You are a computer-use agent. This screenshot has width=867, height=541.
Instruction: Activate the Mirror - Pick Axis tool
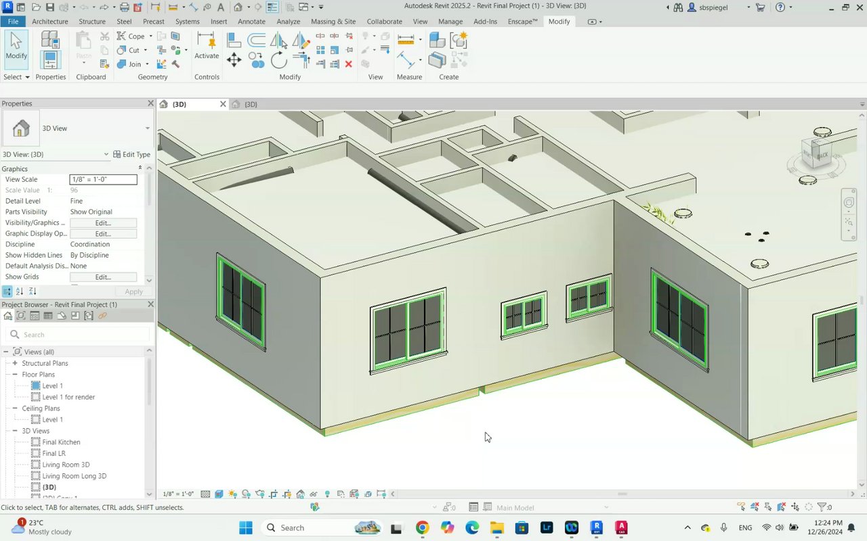click(279, 41)
